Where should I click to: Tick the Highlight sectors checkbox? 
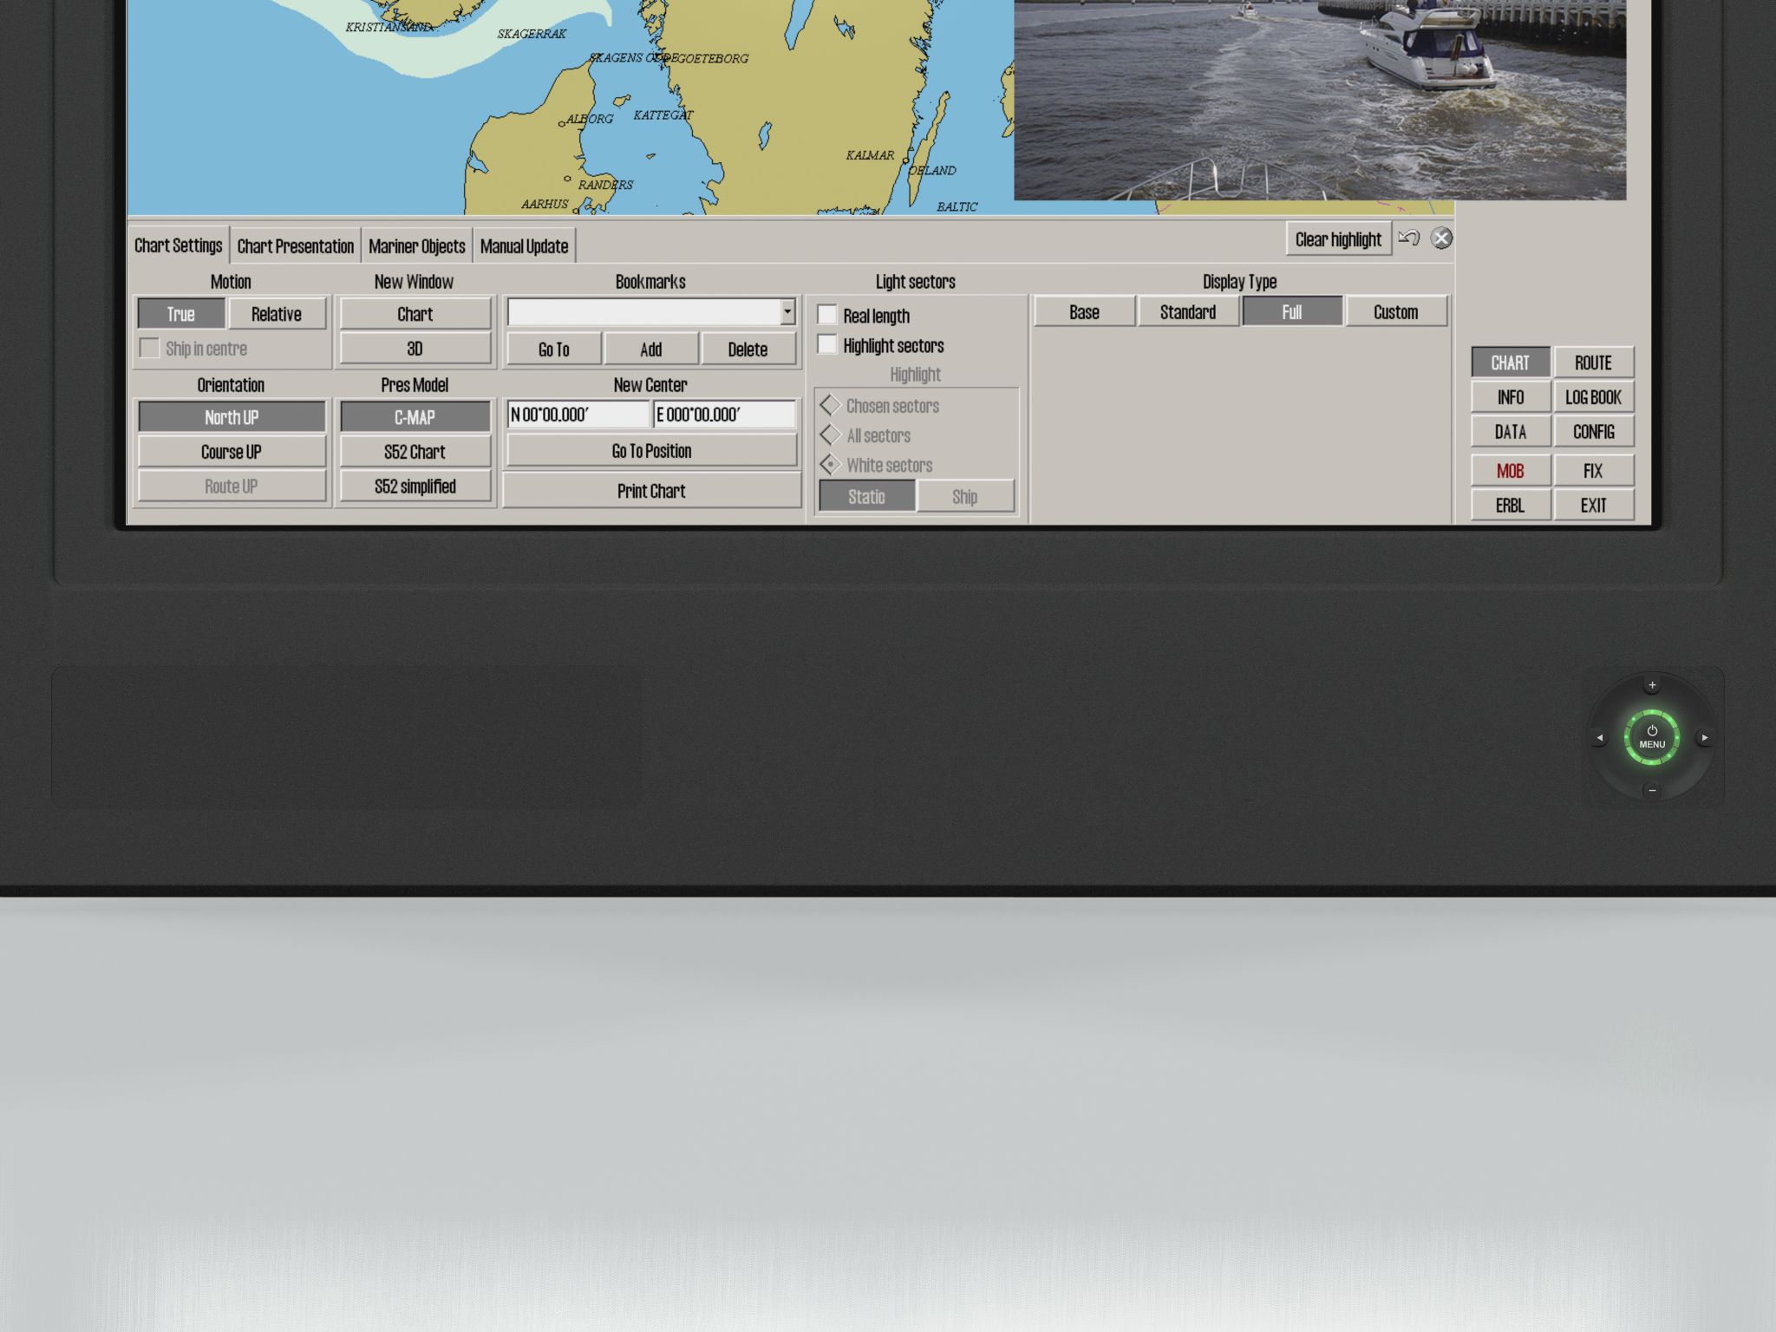coord(827,344)
